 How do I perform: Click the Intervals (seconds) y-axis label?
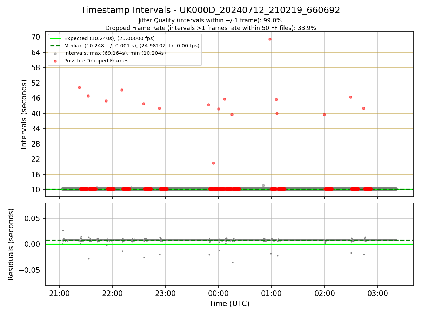(24, 114)
